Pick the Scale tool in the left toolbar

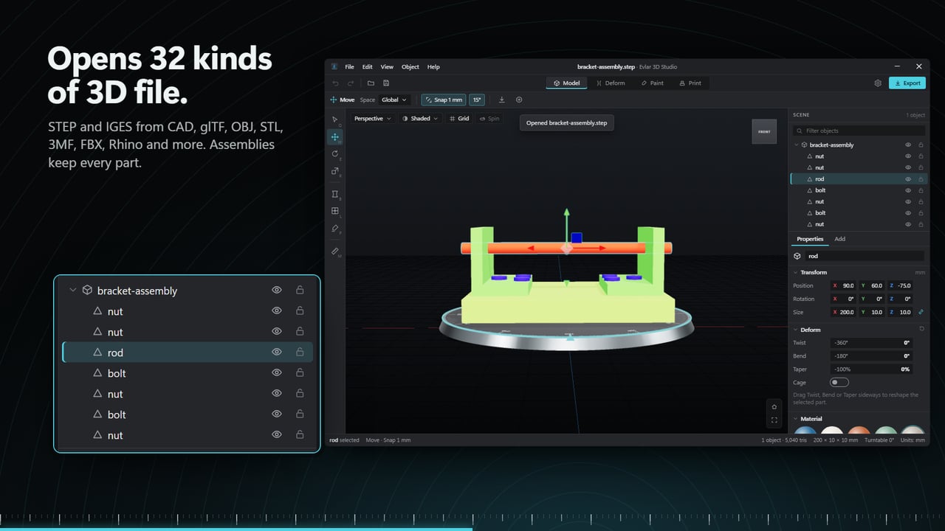(x=335, y=170)
